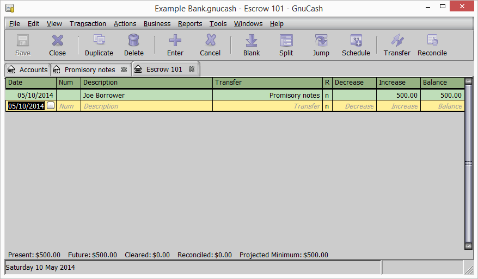This screenshot has height=279, width=478.
Task: Open the Transfer account field in new row
Action: pyautogui.click(x=267, y=106)
